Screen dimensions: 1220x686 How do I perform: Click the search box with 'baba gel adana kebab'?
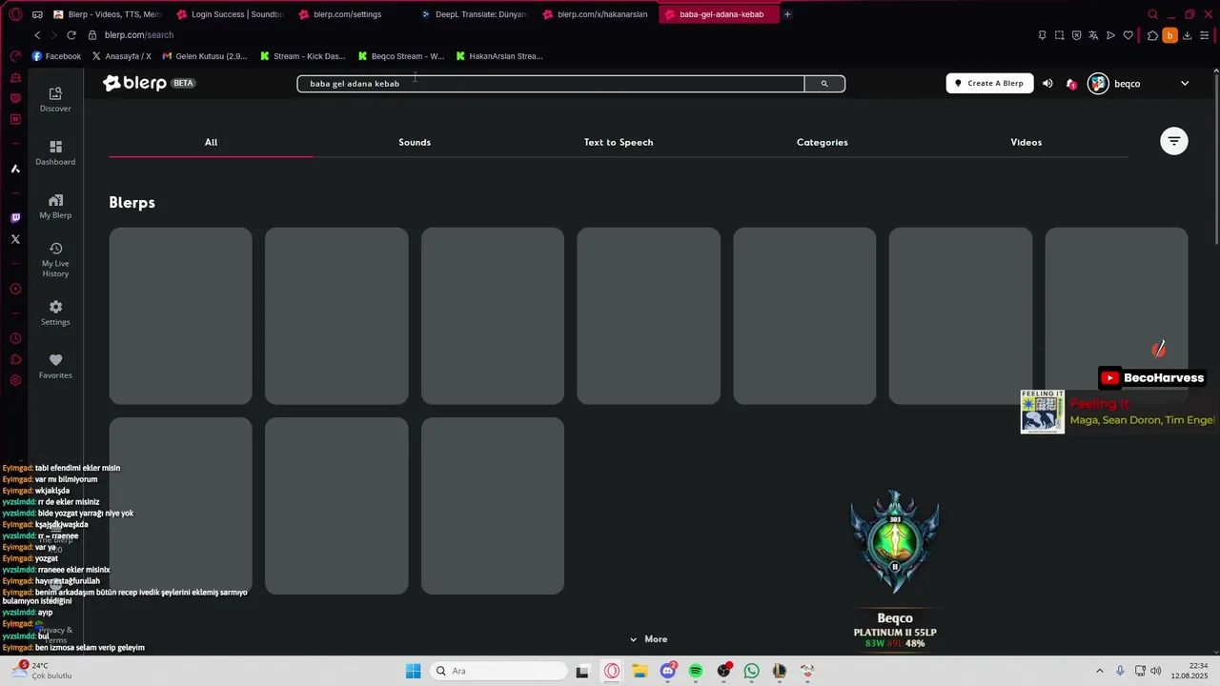click(551, 84)
